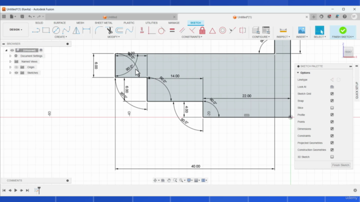The width and height of the screenshot is (360, 202).
Task: Switch to the SHEET METAL tab
Action: tap(103, 23)
